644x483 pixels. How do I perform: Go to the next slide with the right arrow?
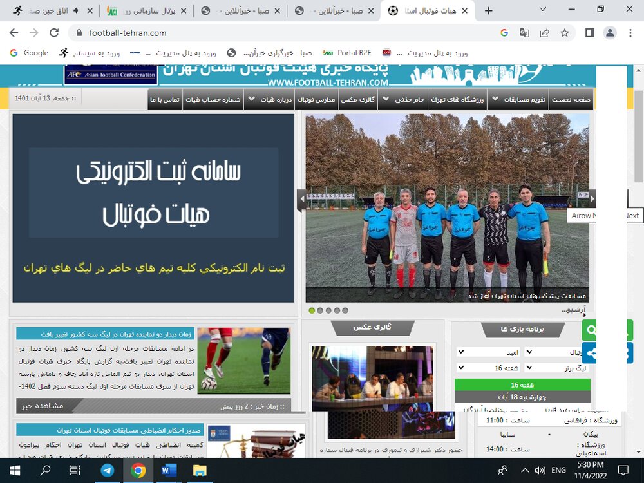click(x=592, y=199)
